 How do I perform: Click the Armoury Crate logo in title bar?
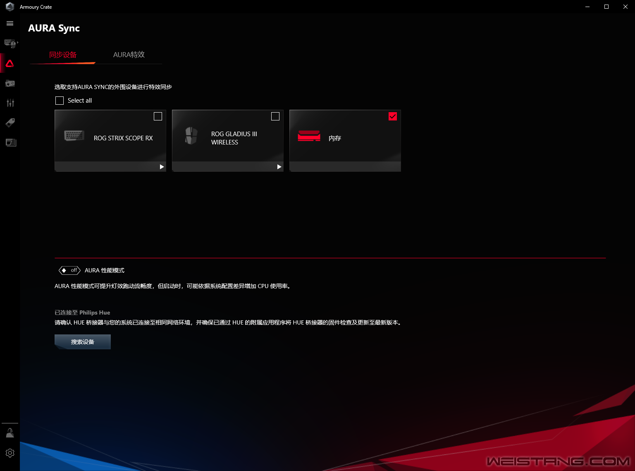point(10,7)
